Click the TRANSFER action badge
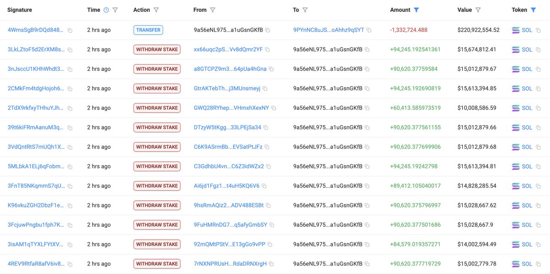Screen dimensions: 550x274 tap(148, 30)
